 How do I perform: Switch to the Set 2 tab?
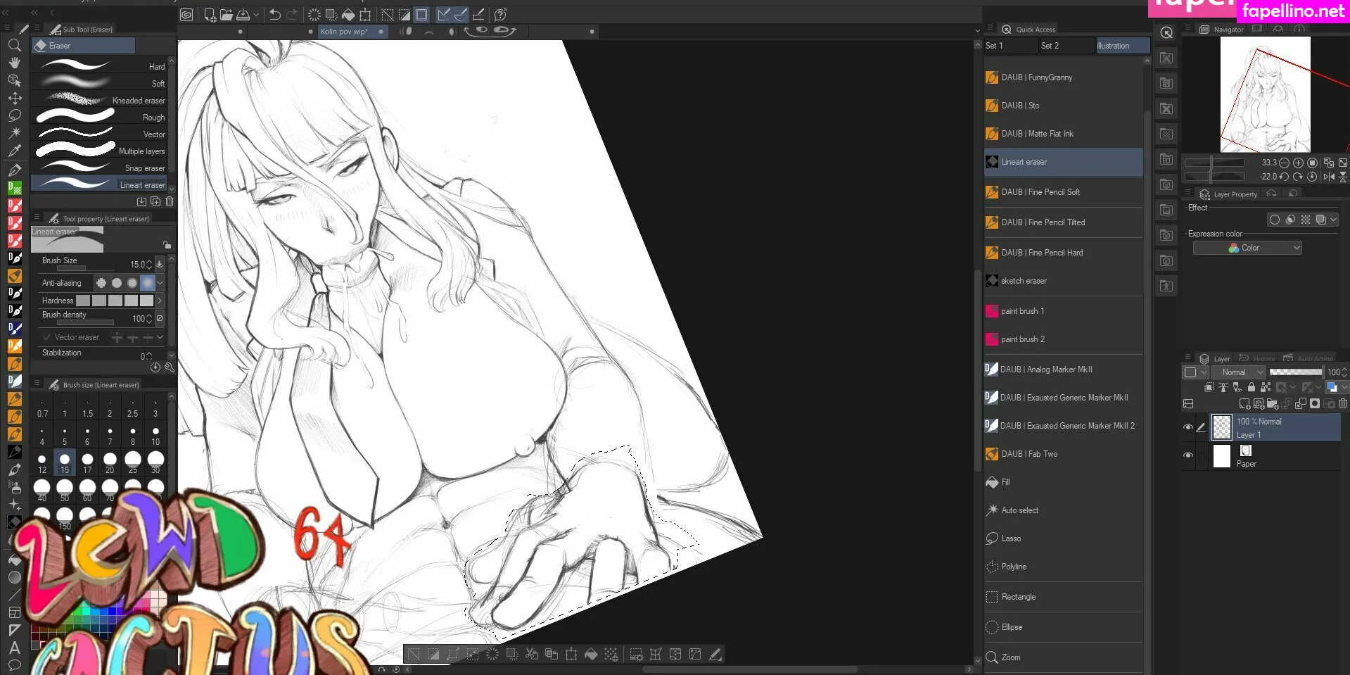[1050, 46]
